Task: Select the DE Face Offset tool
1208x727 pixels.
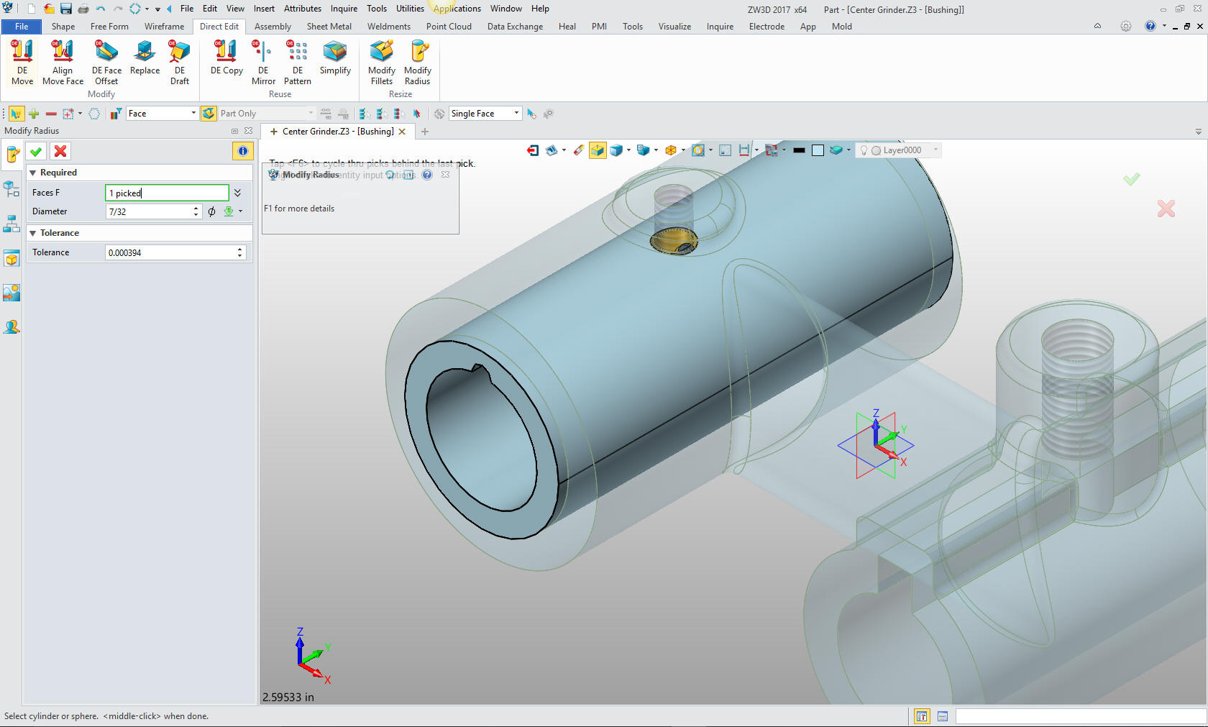Action: click(x=106, y=63)
